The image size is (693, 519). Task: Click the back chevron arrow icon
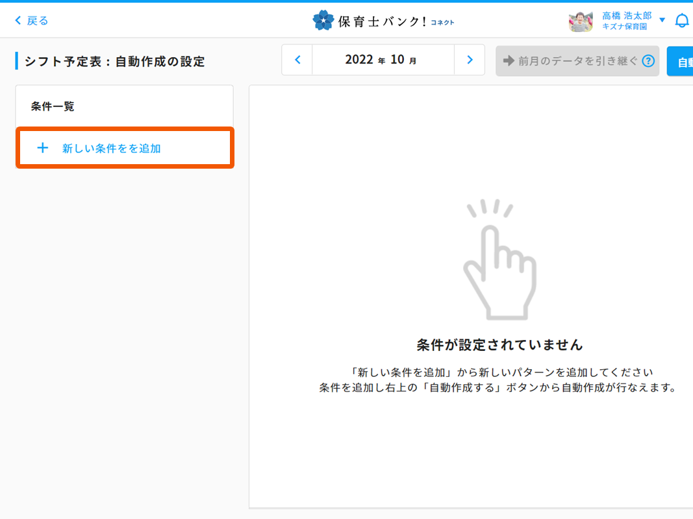[x=18, y=21]
